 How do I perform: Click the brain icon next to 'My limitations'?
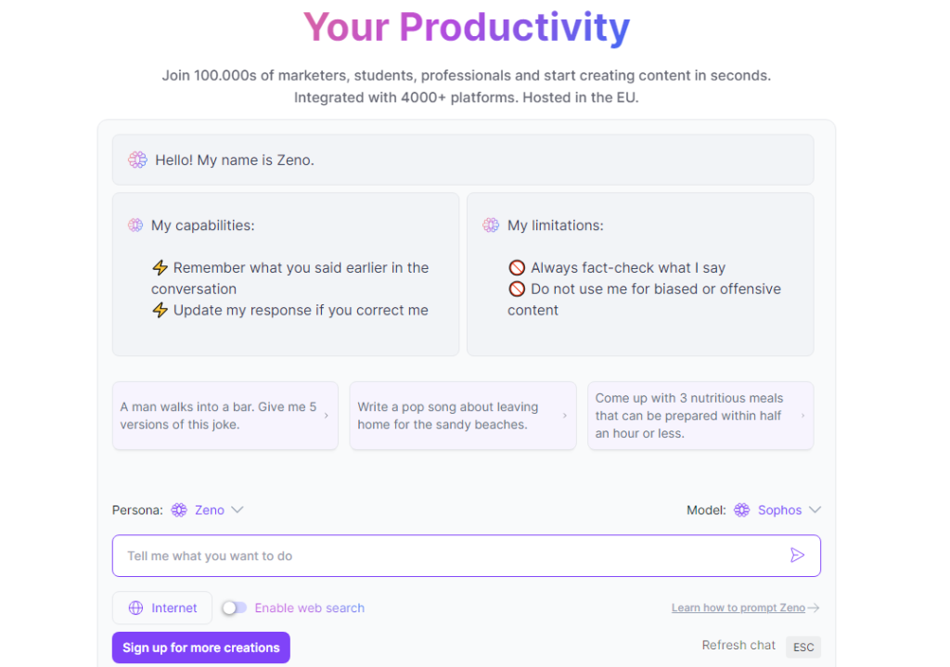pos(491,225)
